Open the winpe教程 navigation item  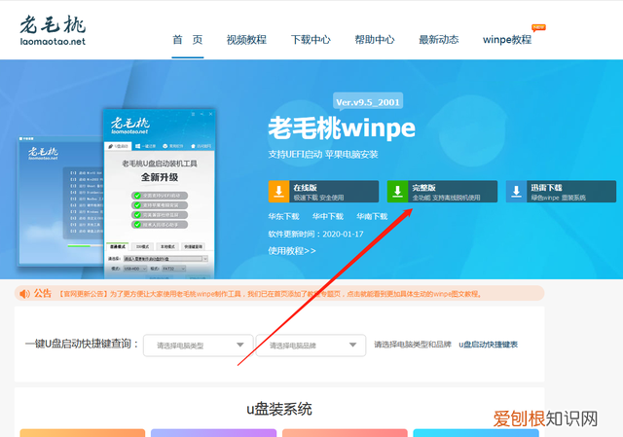tap(507, 40)
